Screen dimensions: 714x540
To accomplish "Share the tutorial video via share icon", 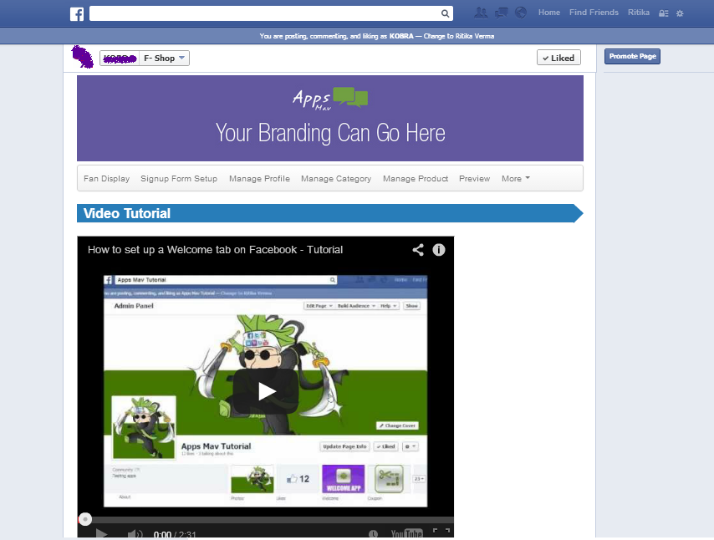I will point(418,249).
